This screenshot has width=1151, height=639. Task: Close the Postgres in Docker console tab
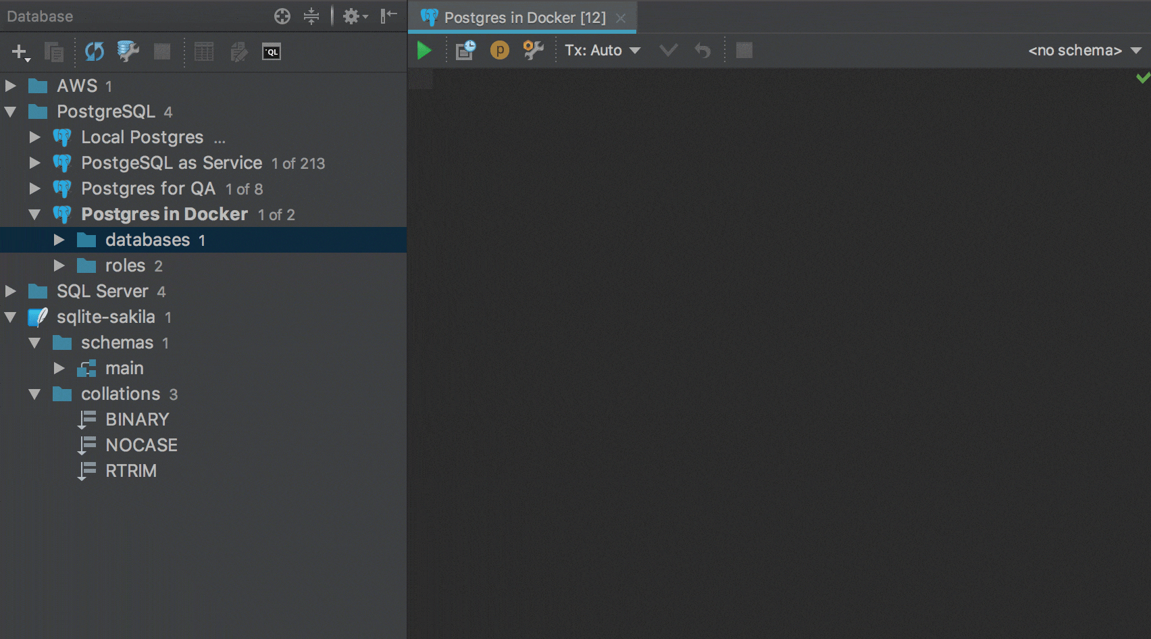(620, 18)
